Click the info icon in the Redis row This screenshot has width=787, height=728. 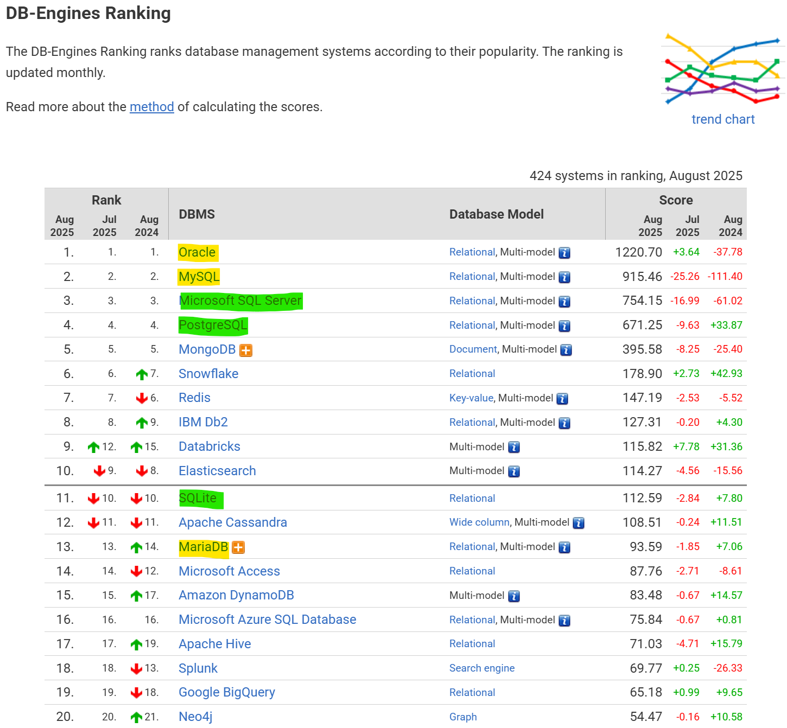pos(562,399)
